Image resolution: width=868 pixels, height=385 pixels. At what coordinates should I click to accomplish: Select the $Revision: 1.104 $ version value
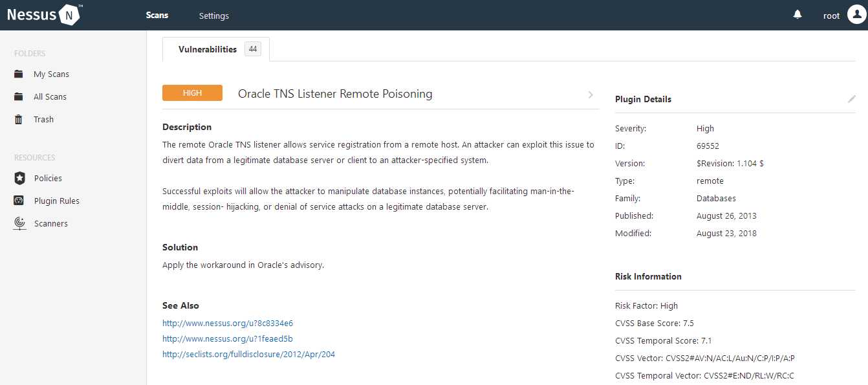[x=730, y=164]
